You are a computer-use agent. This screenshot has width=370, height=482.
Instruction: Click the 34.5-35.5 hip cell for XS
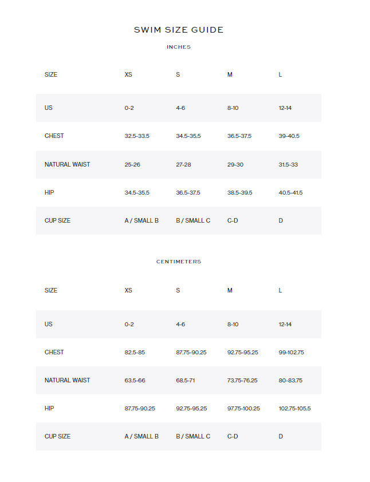[137, 192]
